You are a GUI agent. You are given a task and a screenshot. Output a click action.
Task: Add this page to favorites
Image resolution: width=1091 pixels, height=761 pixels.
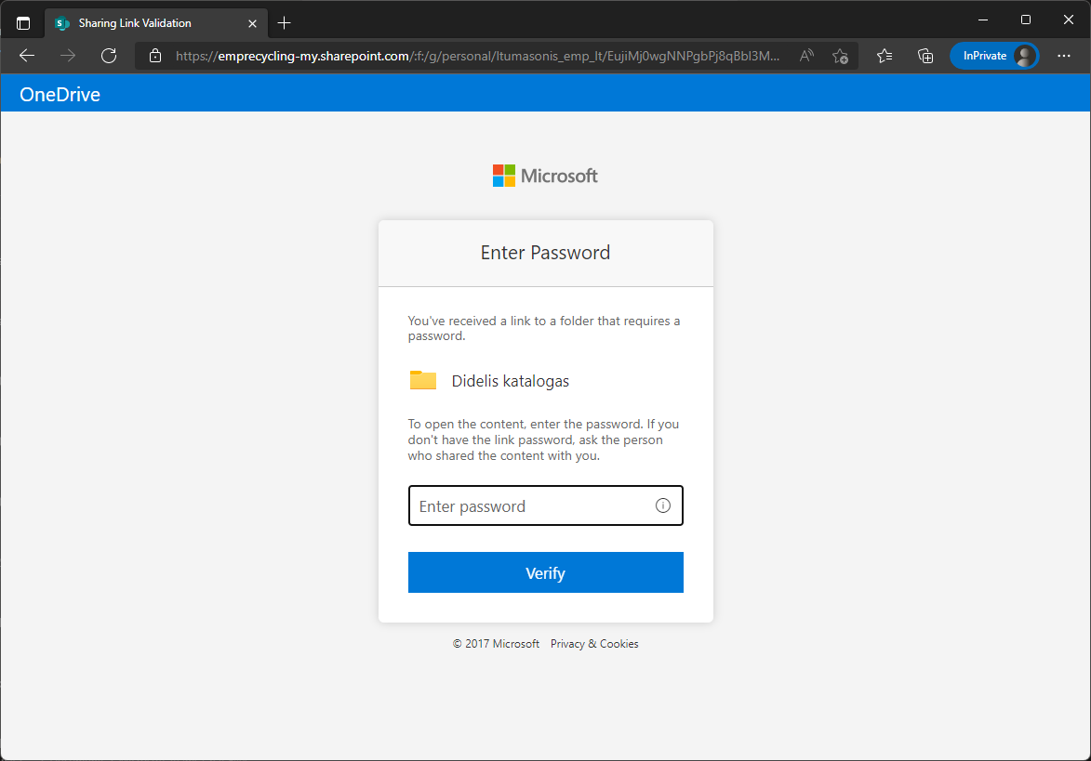coord(840,56)
